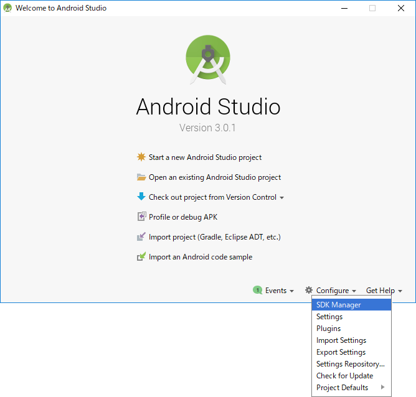Check out project from Version Control

212,197
